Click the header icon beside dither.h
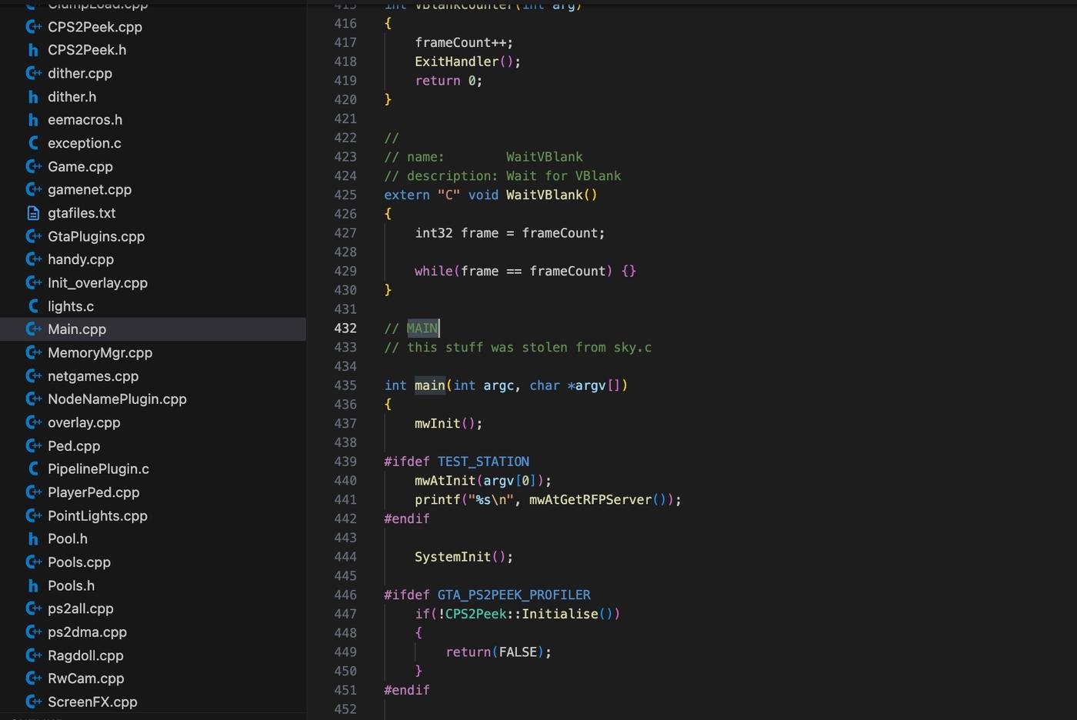 (x=33, y=97)
